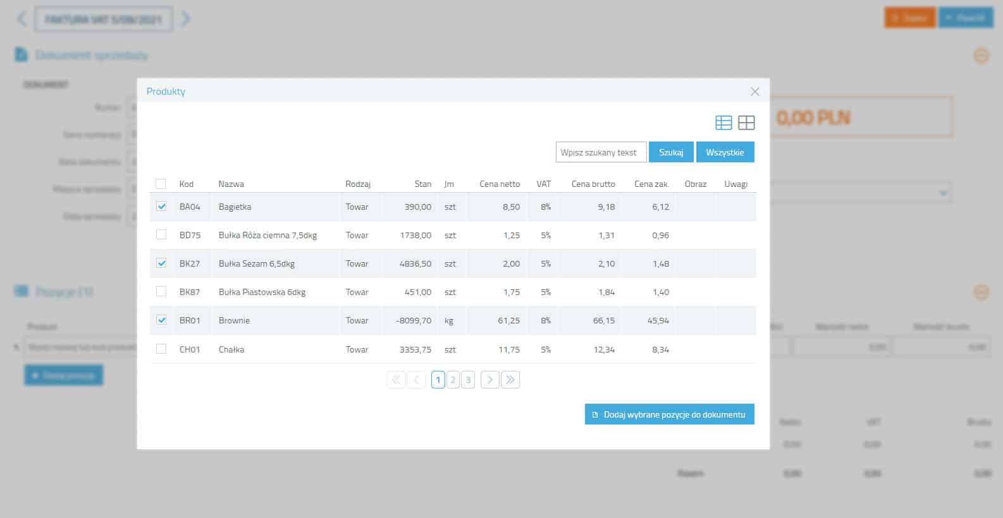Viewport: 1003px width, 518px height.
Task: Click the kg unit in Brownie row
Action: pos(449,320)
